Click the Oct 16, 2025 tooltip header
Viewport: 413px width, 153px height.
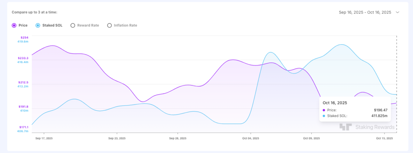tap(335, 103)
